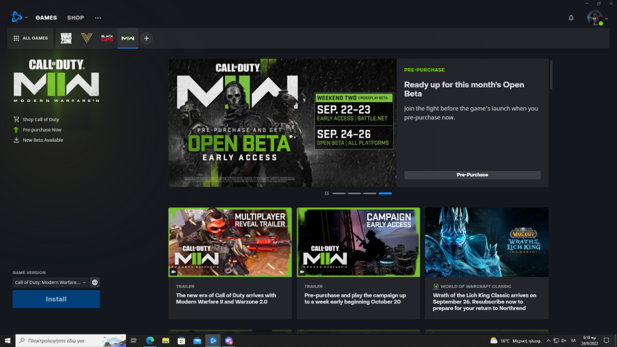Open the SHOP tab
This screenshot has height=347, width=617.
(75, 18)
